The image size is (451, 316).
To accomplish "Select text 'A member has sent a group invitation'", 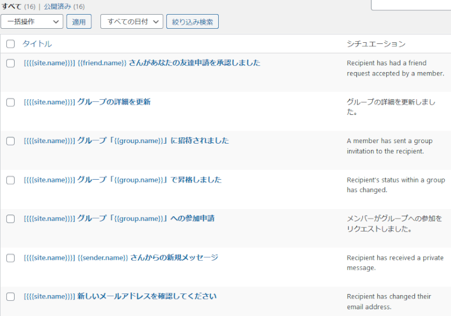I will pos(390,146).
